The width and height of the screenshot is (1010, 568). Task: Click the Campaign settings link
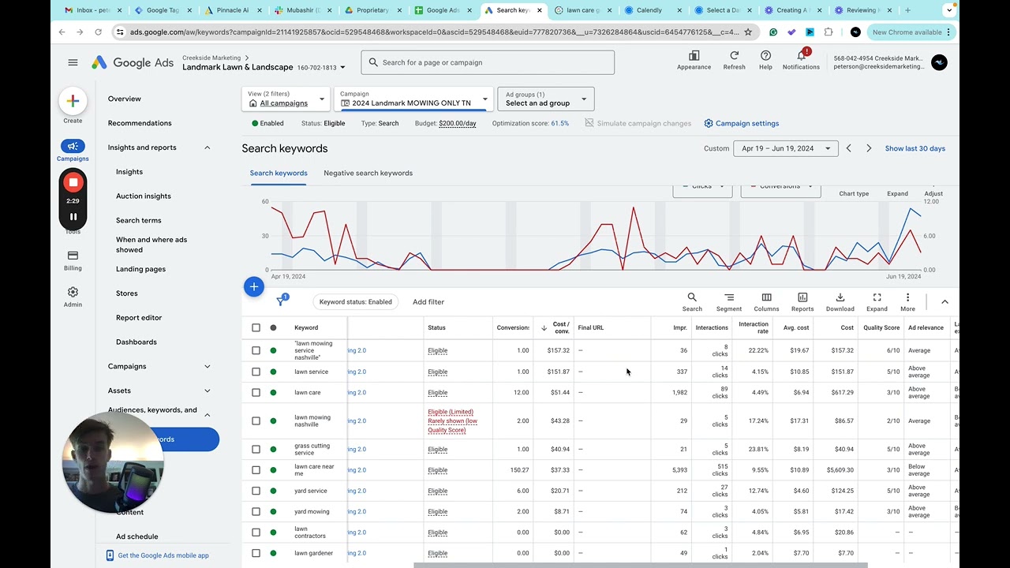(742, 123)
